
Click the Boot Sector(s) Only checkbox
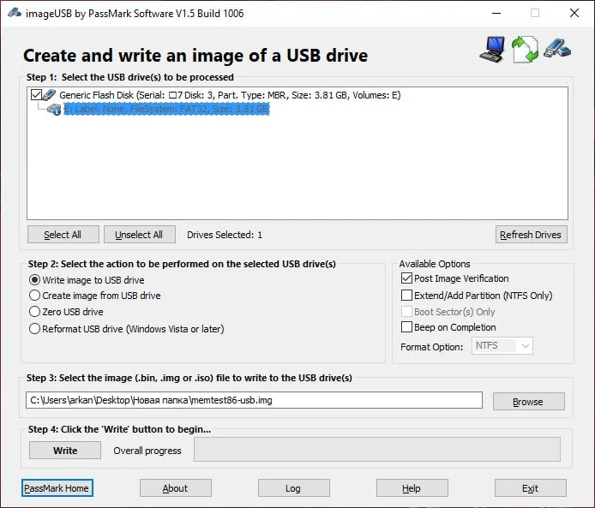click(x=406, y=312)
